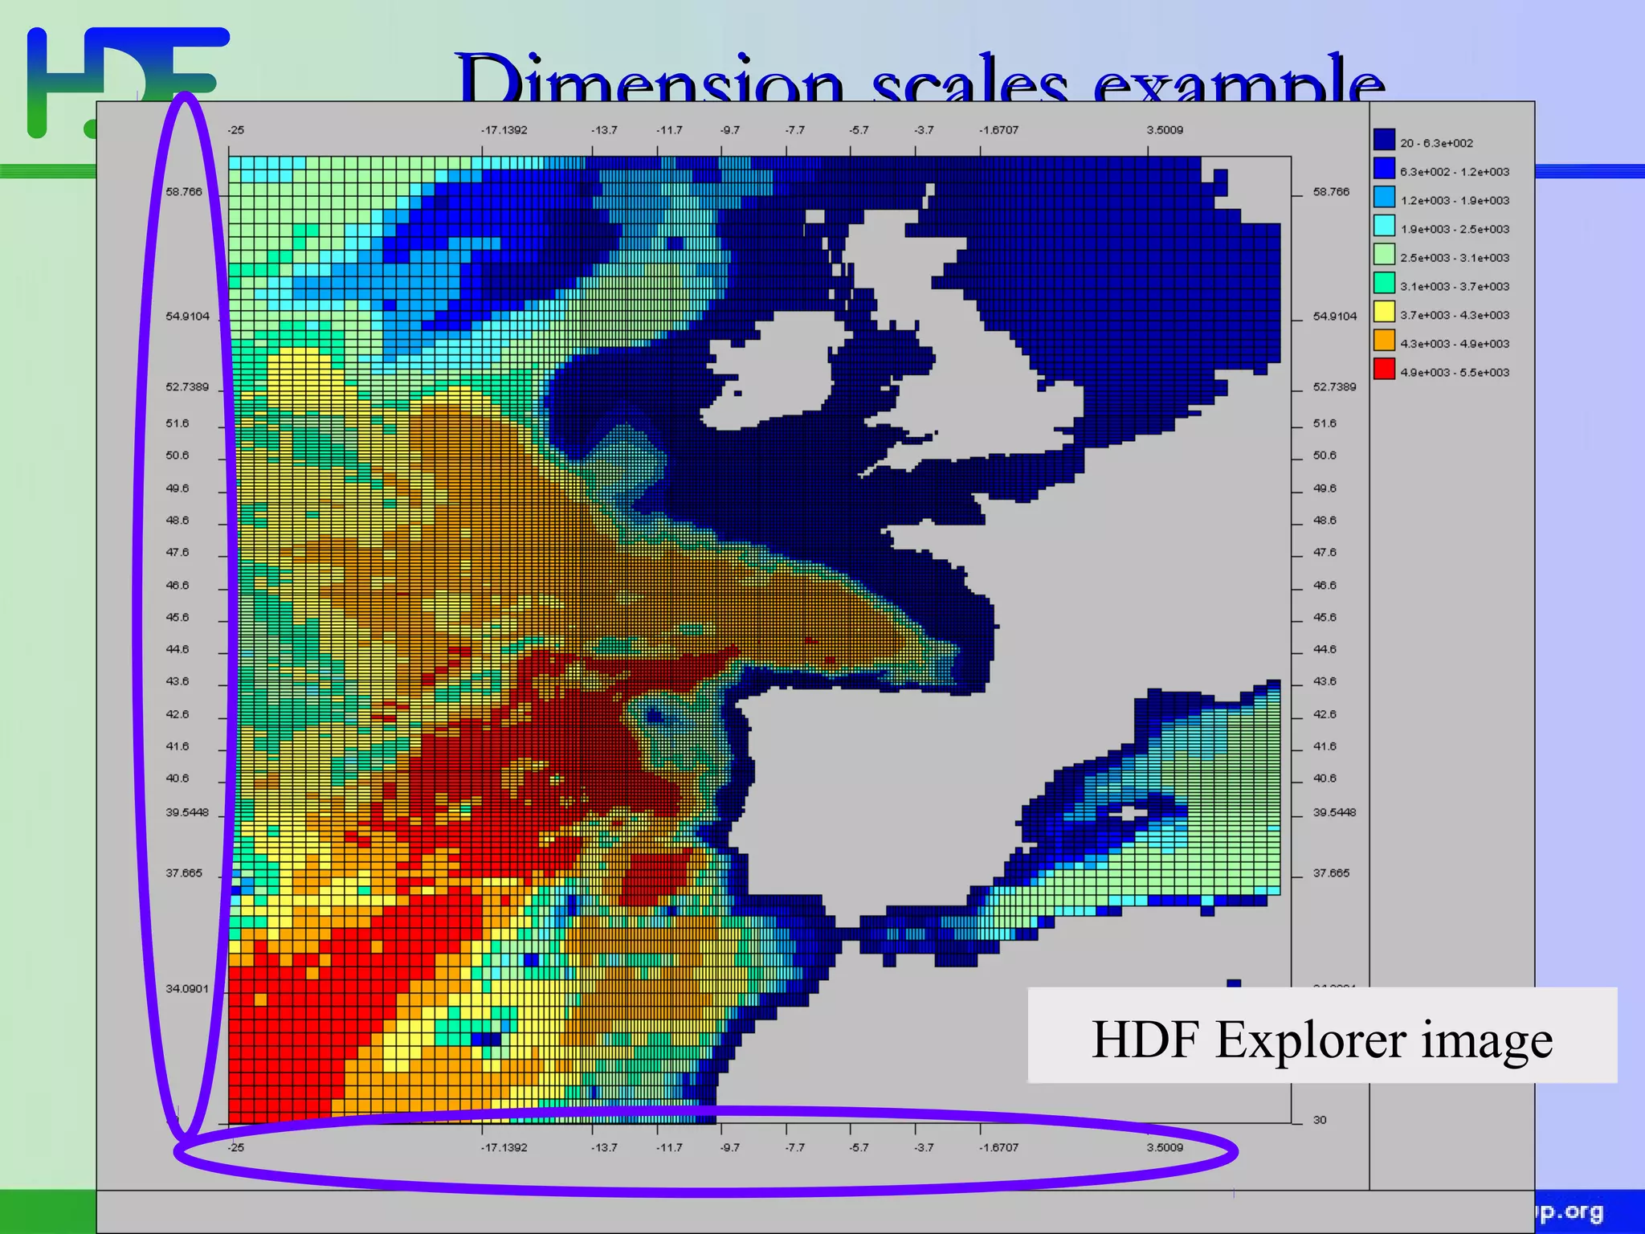The image size is (1645, 1234).
Task: Click the left axis label '34.0901'
Action: pyautogui.click(x=187, y=989)
